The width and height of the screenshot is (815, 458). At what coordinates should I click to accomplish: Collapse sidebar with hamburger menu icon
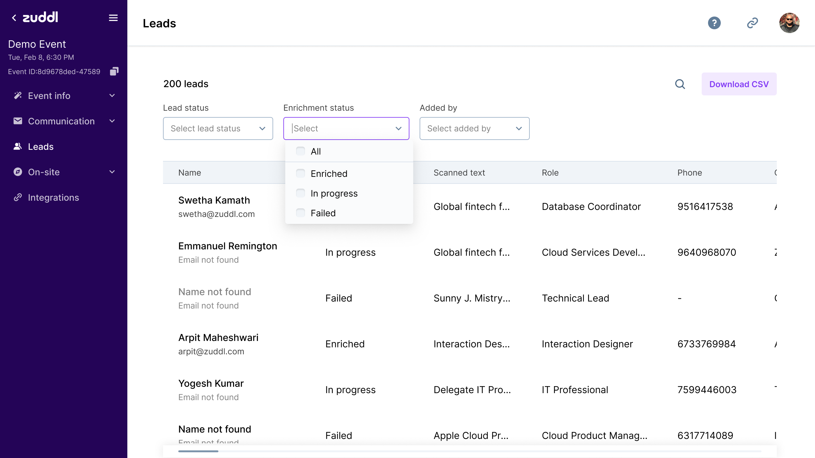(x=113, y=18)
